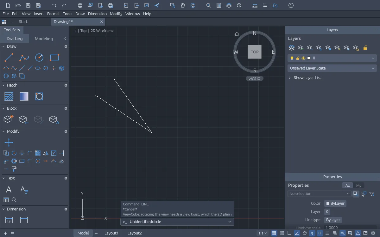
Task: Open the Modify menu
Action: (116, 14)
